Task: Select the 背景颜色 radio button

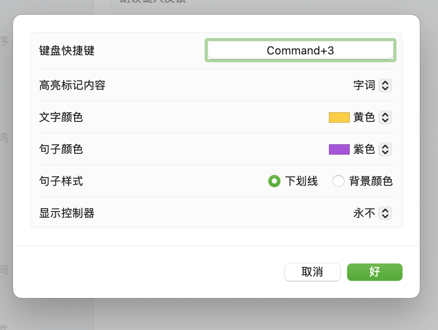Action: [338, 181]
